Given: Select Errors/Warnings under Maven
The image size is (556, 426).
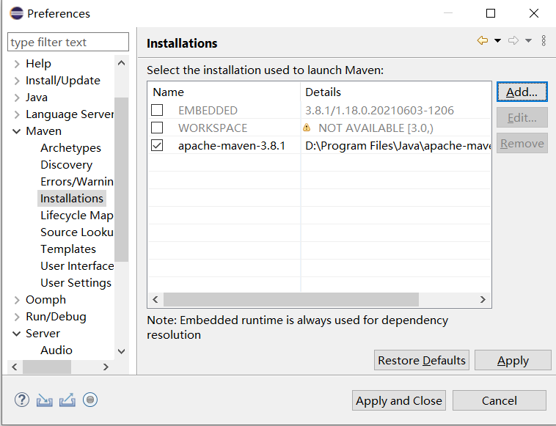Looking at the screenshot, I should (77, 181).
